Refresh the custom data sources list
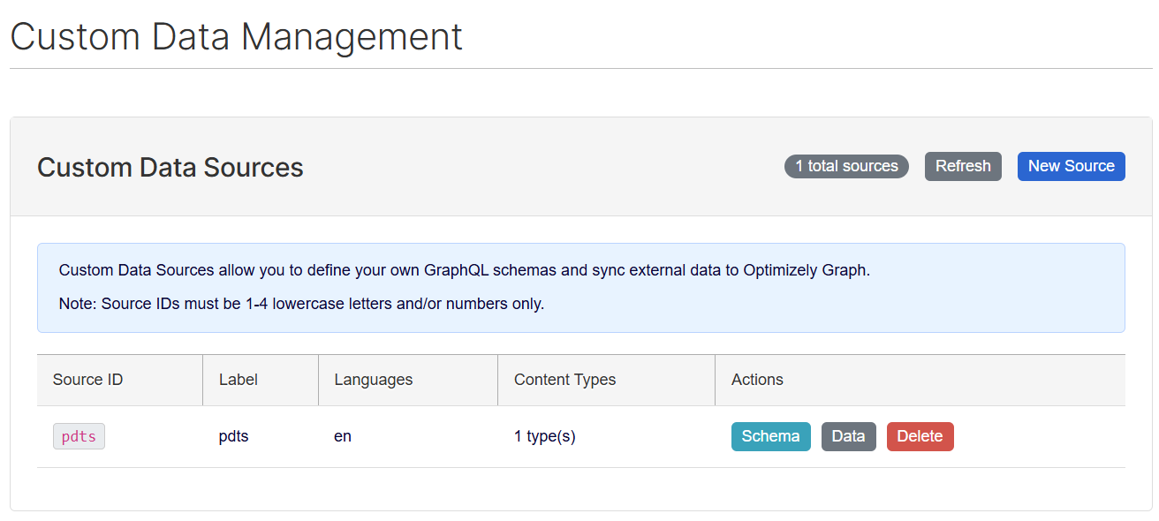This screenshot has height=521, width=1159. [963, 166]
